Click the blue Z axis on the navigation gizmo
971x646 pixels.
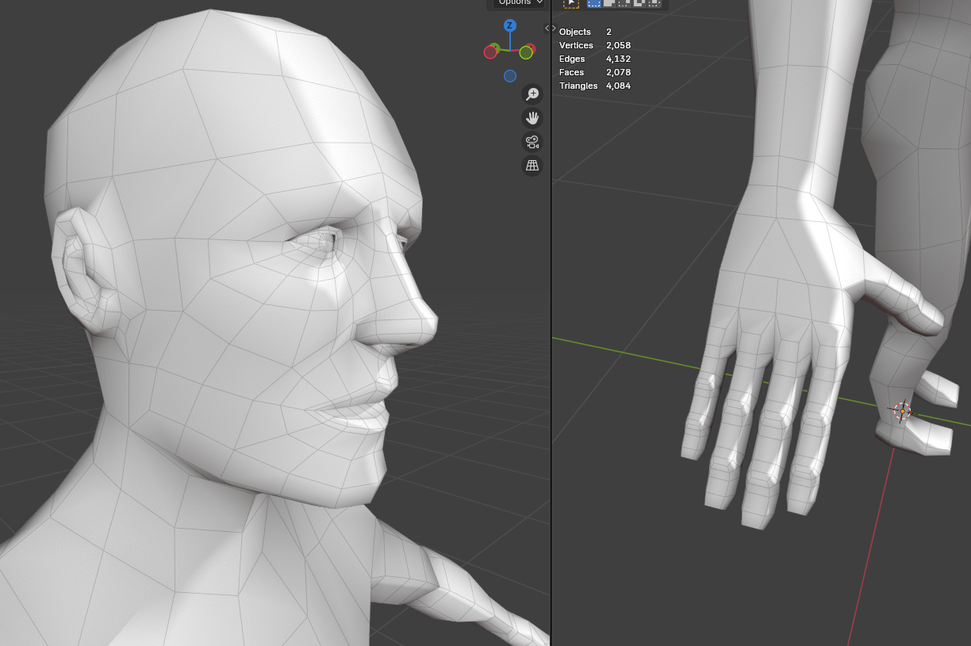(x=510, y=25)
